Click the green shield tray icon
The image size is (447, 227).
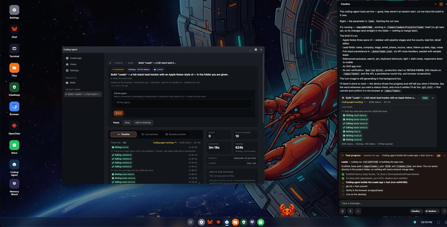415,222
